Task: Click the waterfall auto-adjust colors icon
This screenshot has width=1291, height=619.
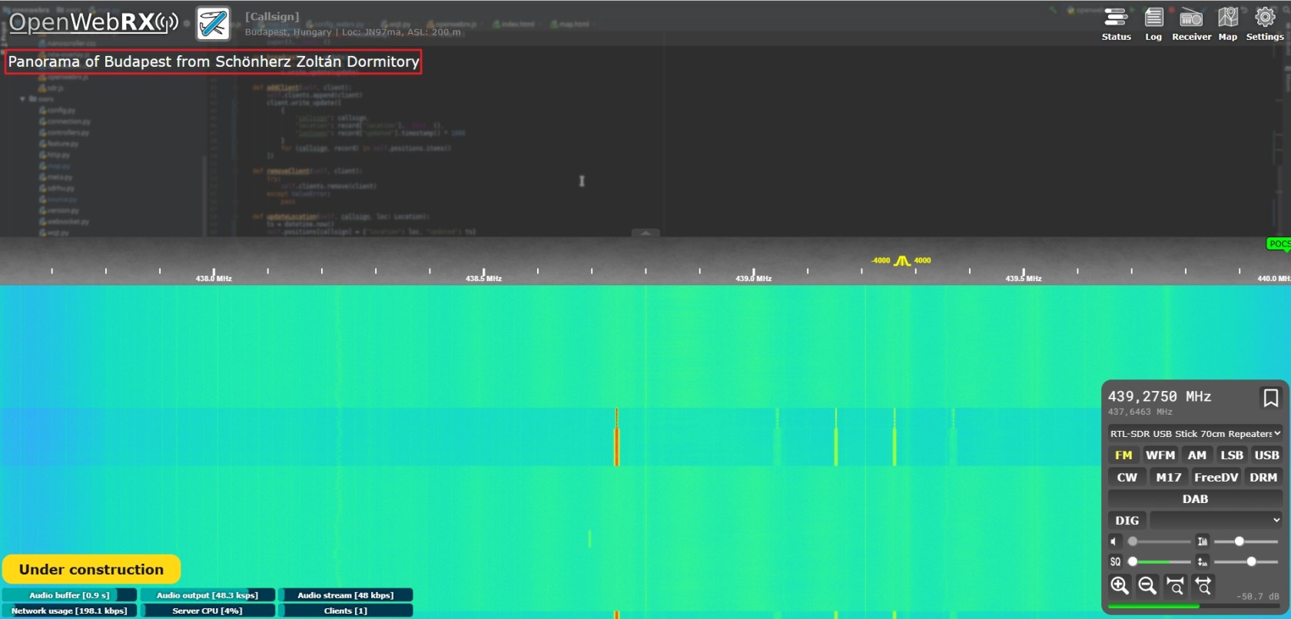Action: (1203, 541)
